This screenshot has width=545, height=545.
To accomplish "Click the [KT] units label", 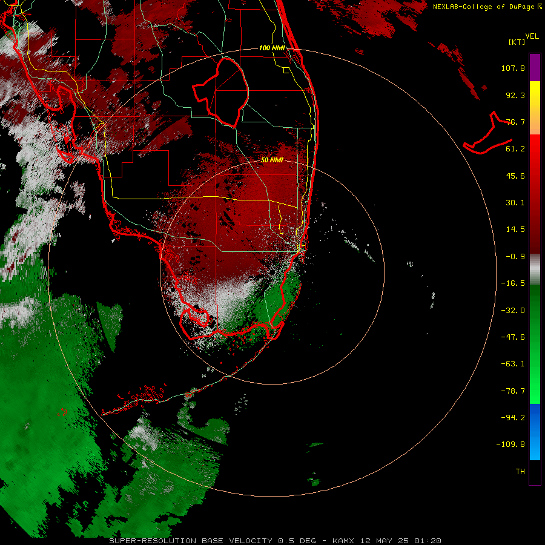I will coord(517,42).
